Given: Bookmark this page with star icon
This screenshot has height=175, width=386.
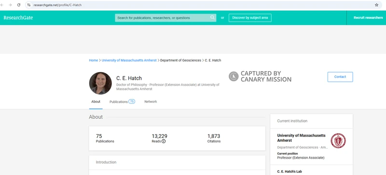Looking at the screenshot, I should [376, 5].
